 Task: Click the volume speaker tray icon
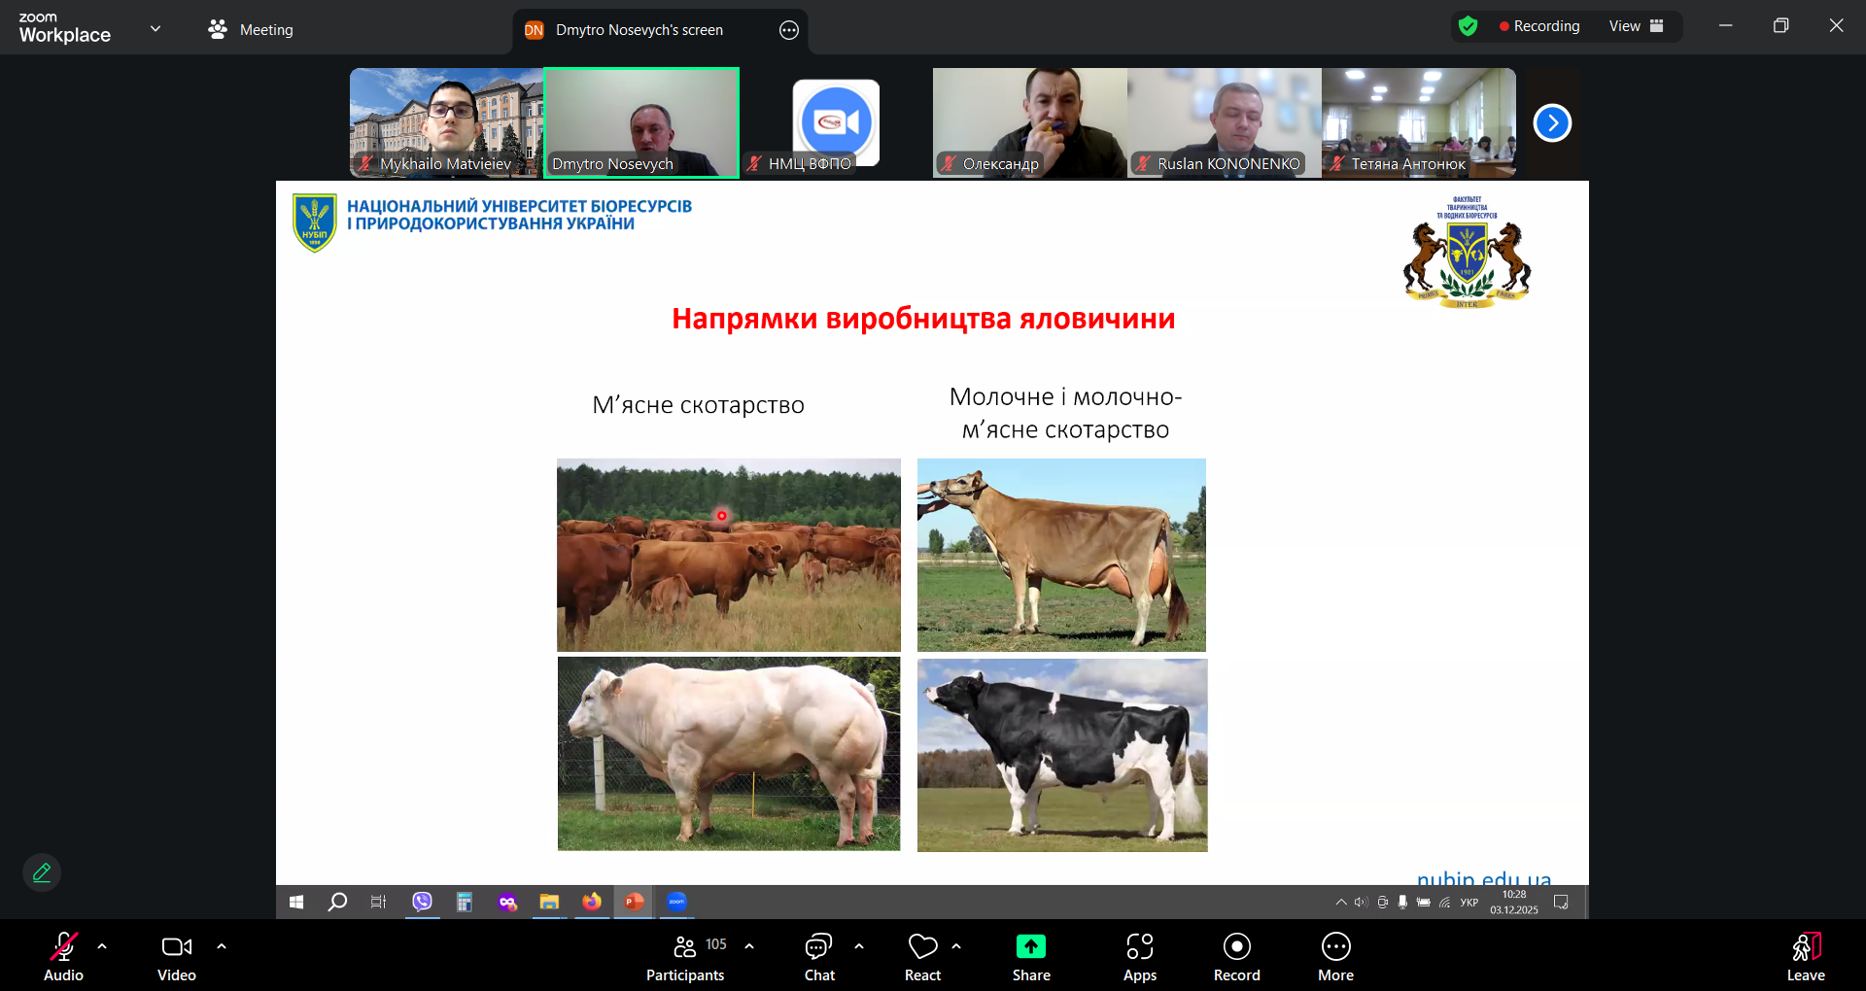[x=1361, y=903]
